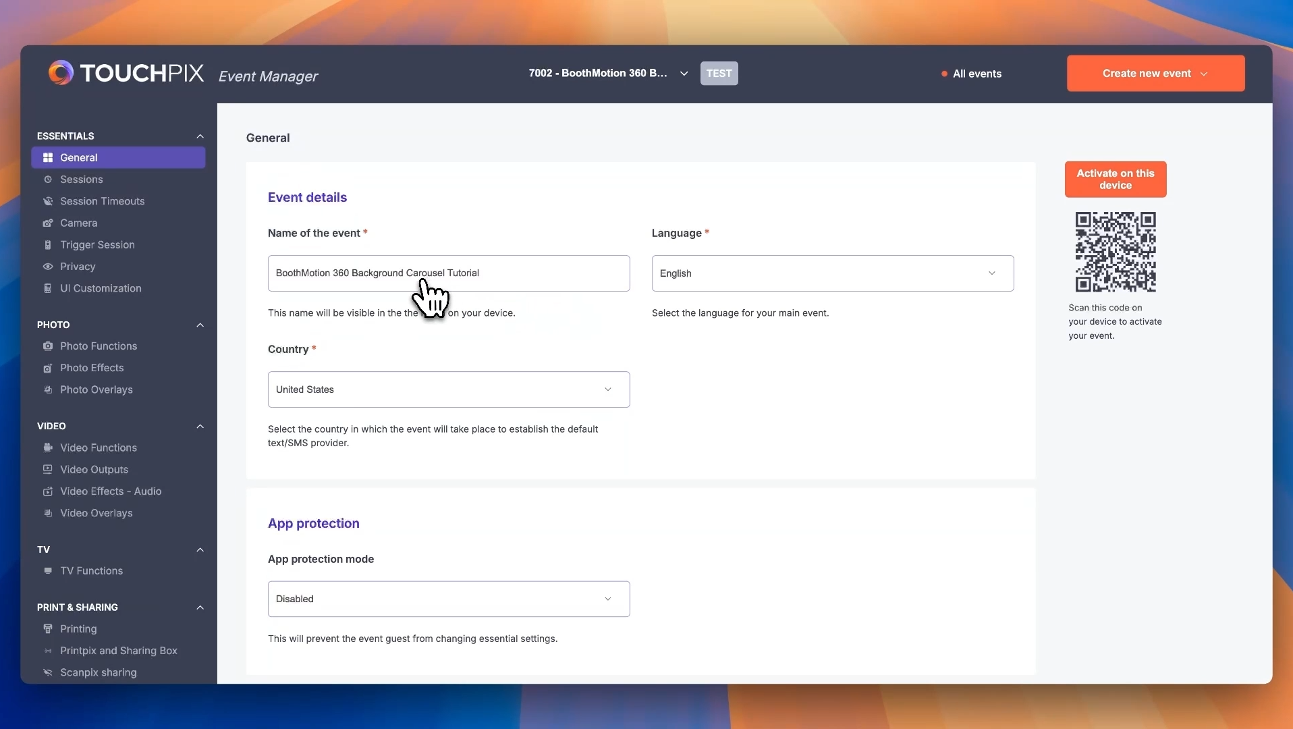This screenshot has width=1293, height=729.
Task: Click the Camera icon in sidebar
Action: pos(48,223)
